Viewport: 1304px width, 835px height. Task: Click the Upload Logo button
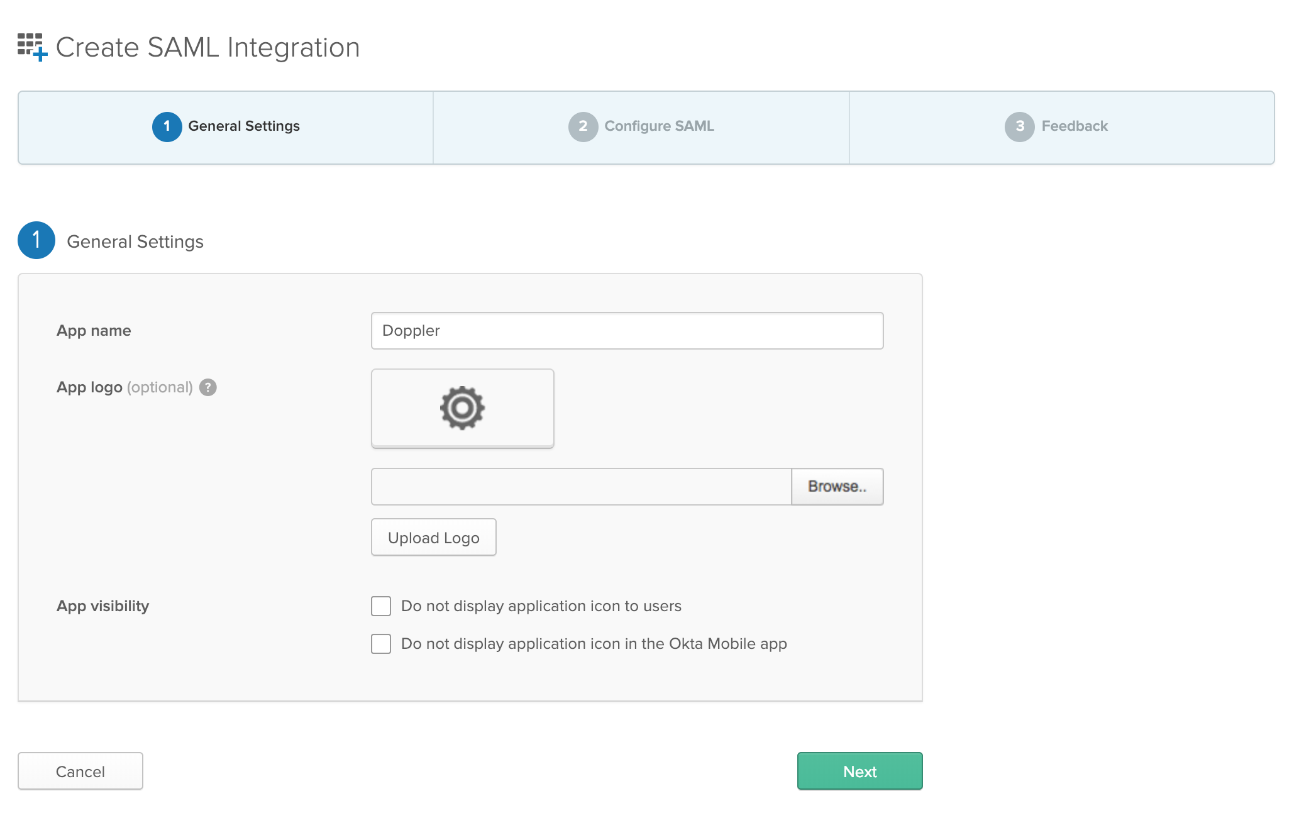433,538
